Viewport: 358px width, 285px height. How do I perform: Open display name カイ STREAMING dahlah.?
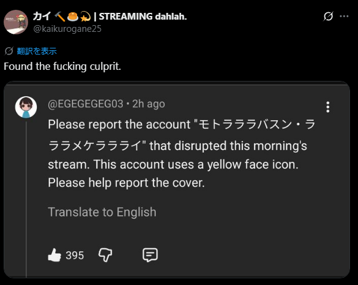[110, 17]
